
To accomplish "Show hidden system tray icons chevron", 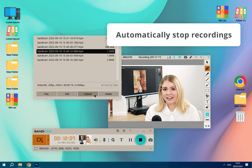I will (224, 165).
